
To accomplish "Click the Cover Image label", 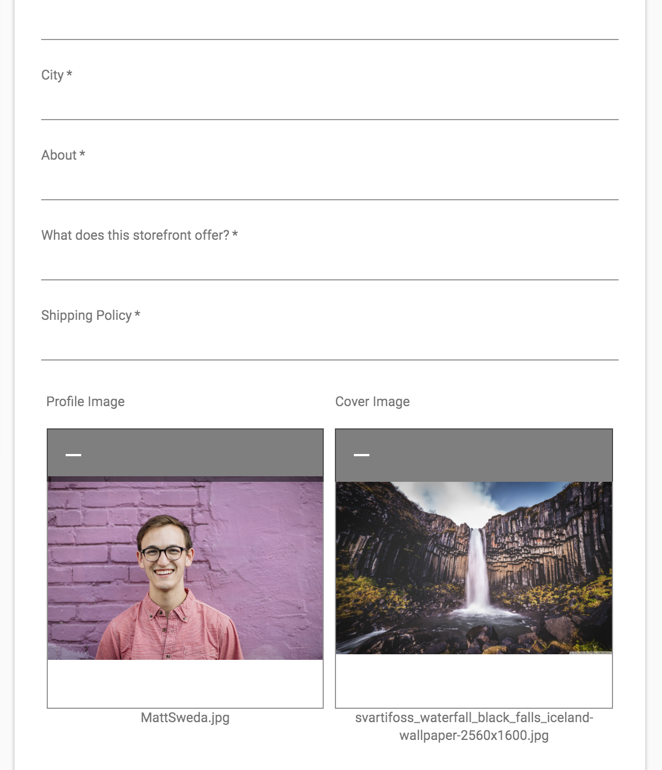I will pyautogui.click(x=373, y=402).
